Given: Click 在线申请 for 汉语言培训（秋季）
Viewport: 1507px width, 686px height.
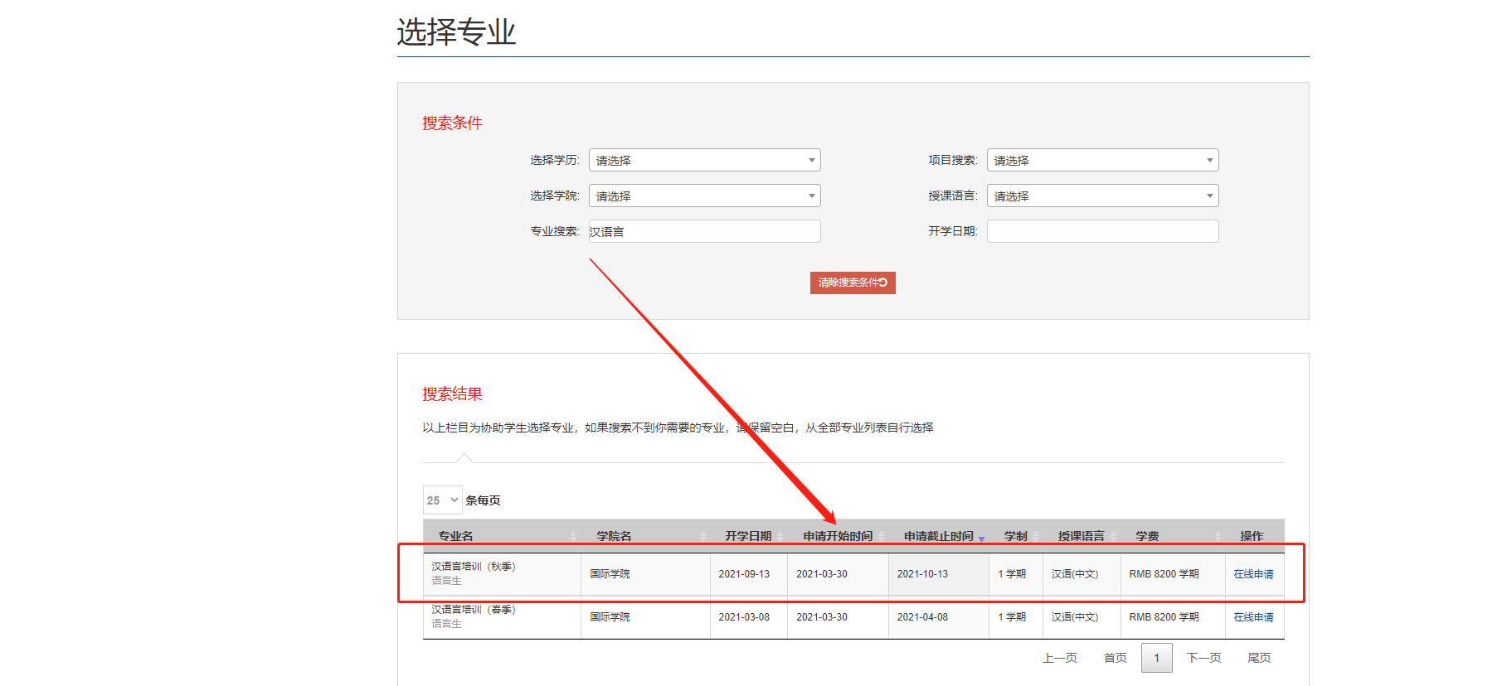Looking at the screenshot, I should pos(1253,574).
